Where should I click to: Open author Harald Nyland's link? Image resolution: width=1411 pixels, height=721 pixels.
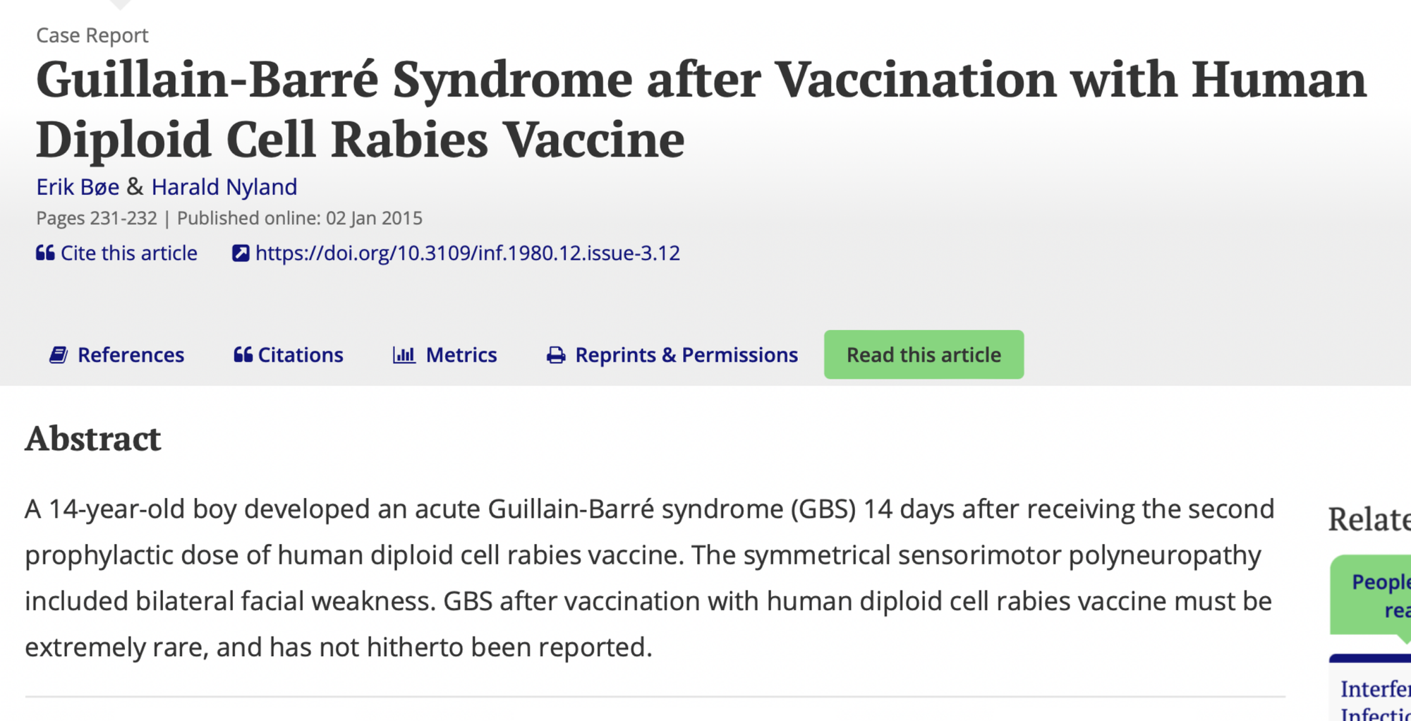(224, 187)
